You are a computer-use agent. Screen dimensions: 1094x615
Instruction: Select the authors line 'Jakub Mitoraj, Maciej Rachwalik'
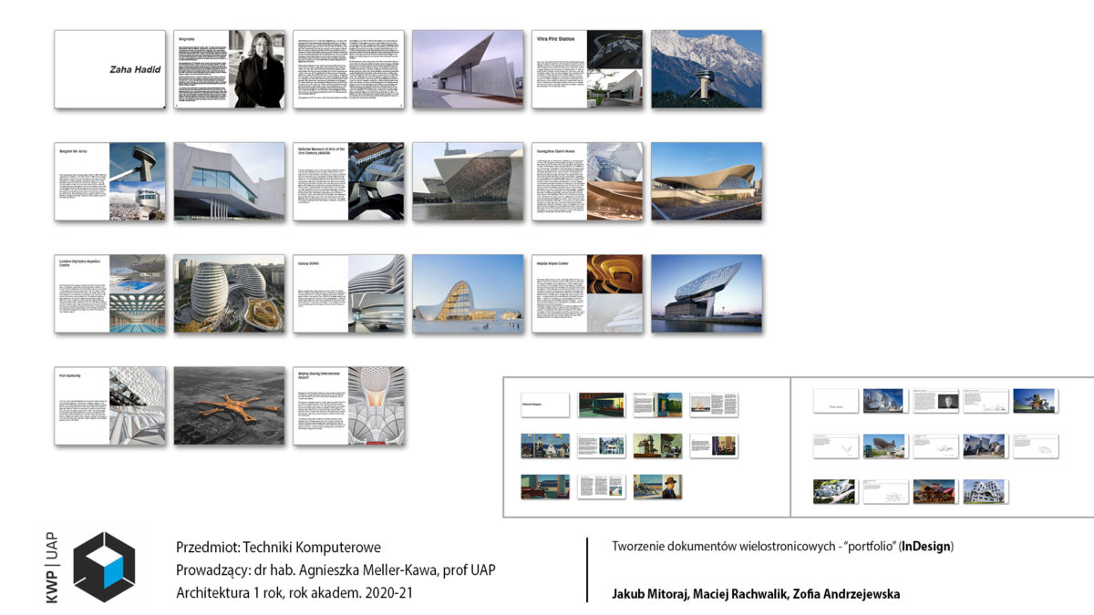tap(756, 594)
